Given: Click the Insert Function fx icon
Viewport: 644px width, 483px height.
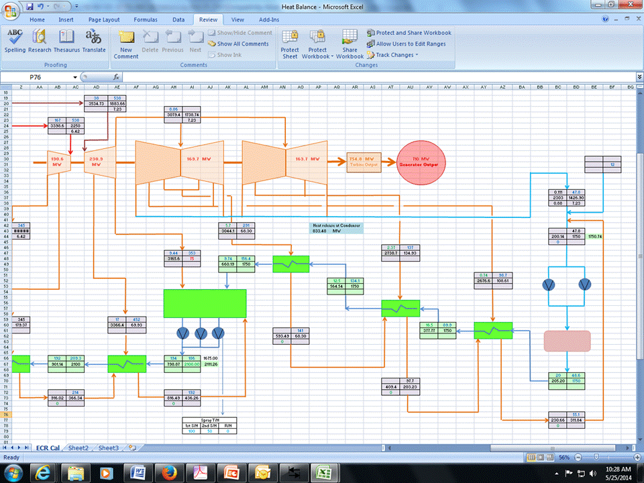Looking at the screenshot, I should 116,76.
